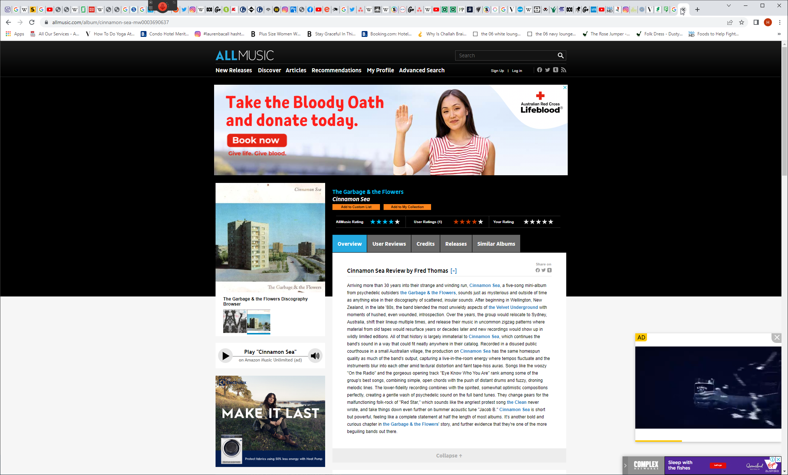Viewport: 788px width, 475px height.
Task: Close the Red Cross banner ad
Action: click(565, 88)
